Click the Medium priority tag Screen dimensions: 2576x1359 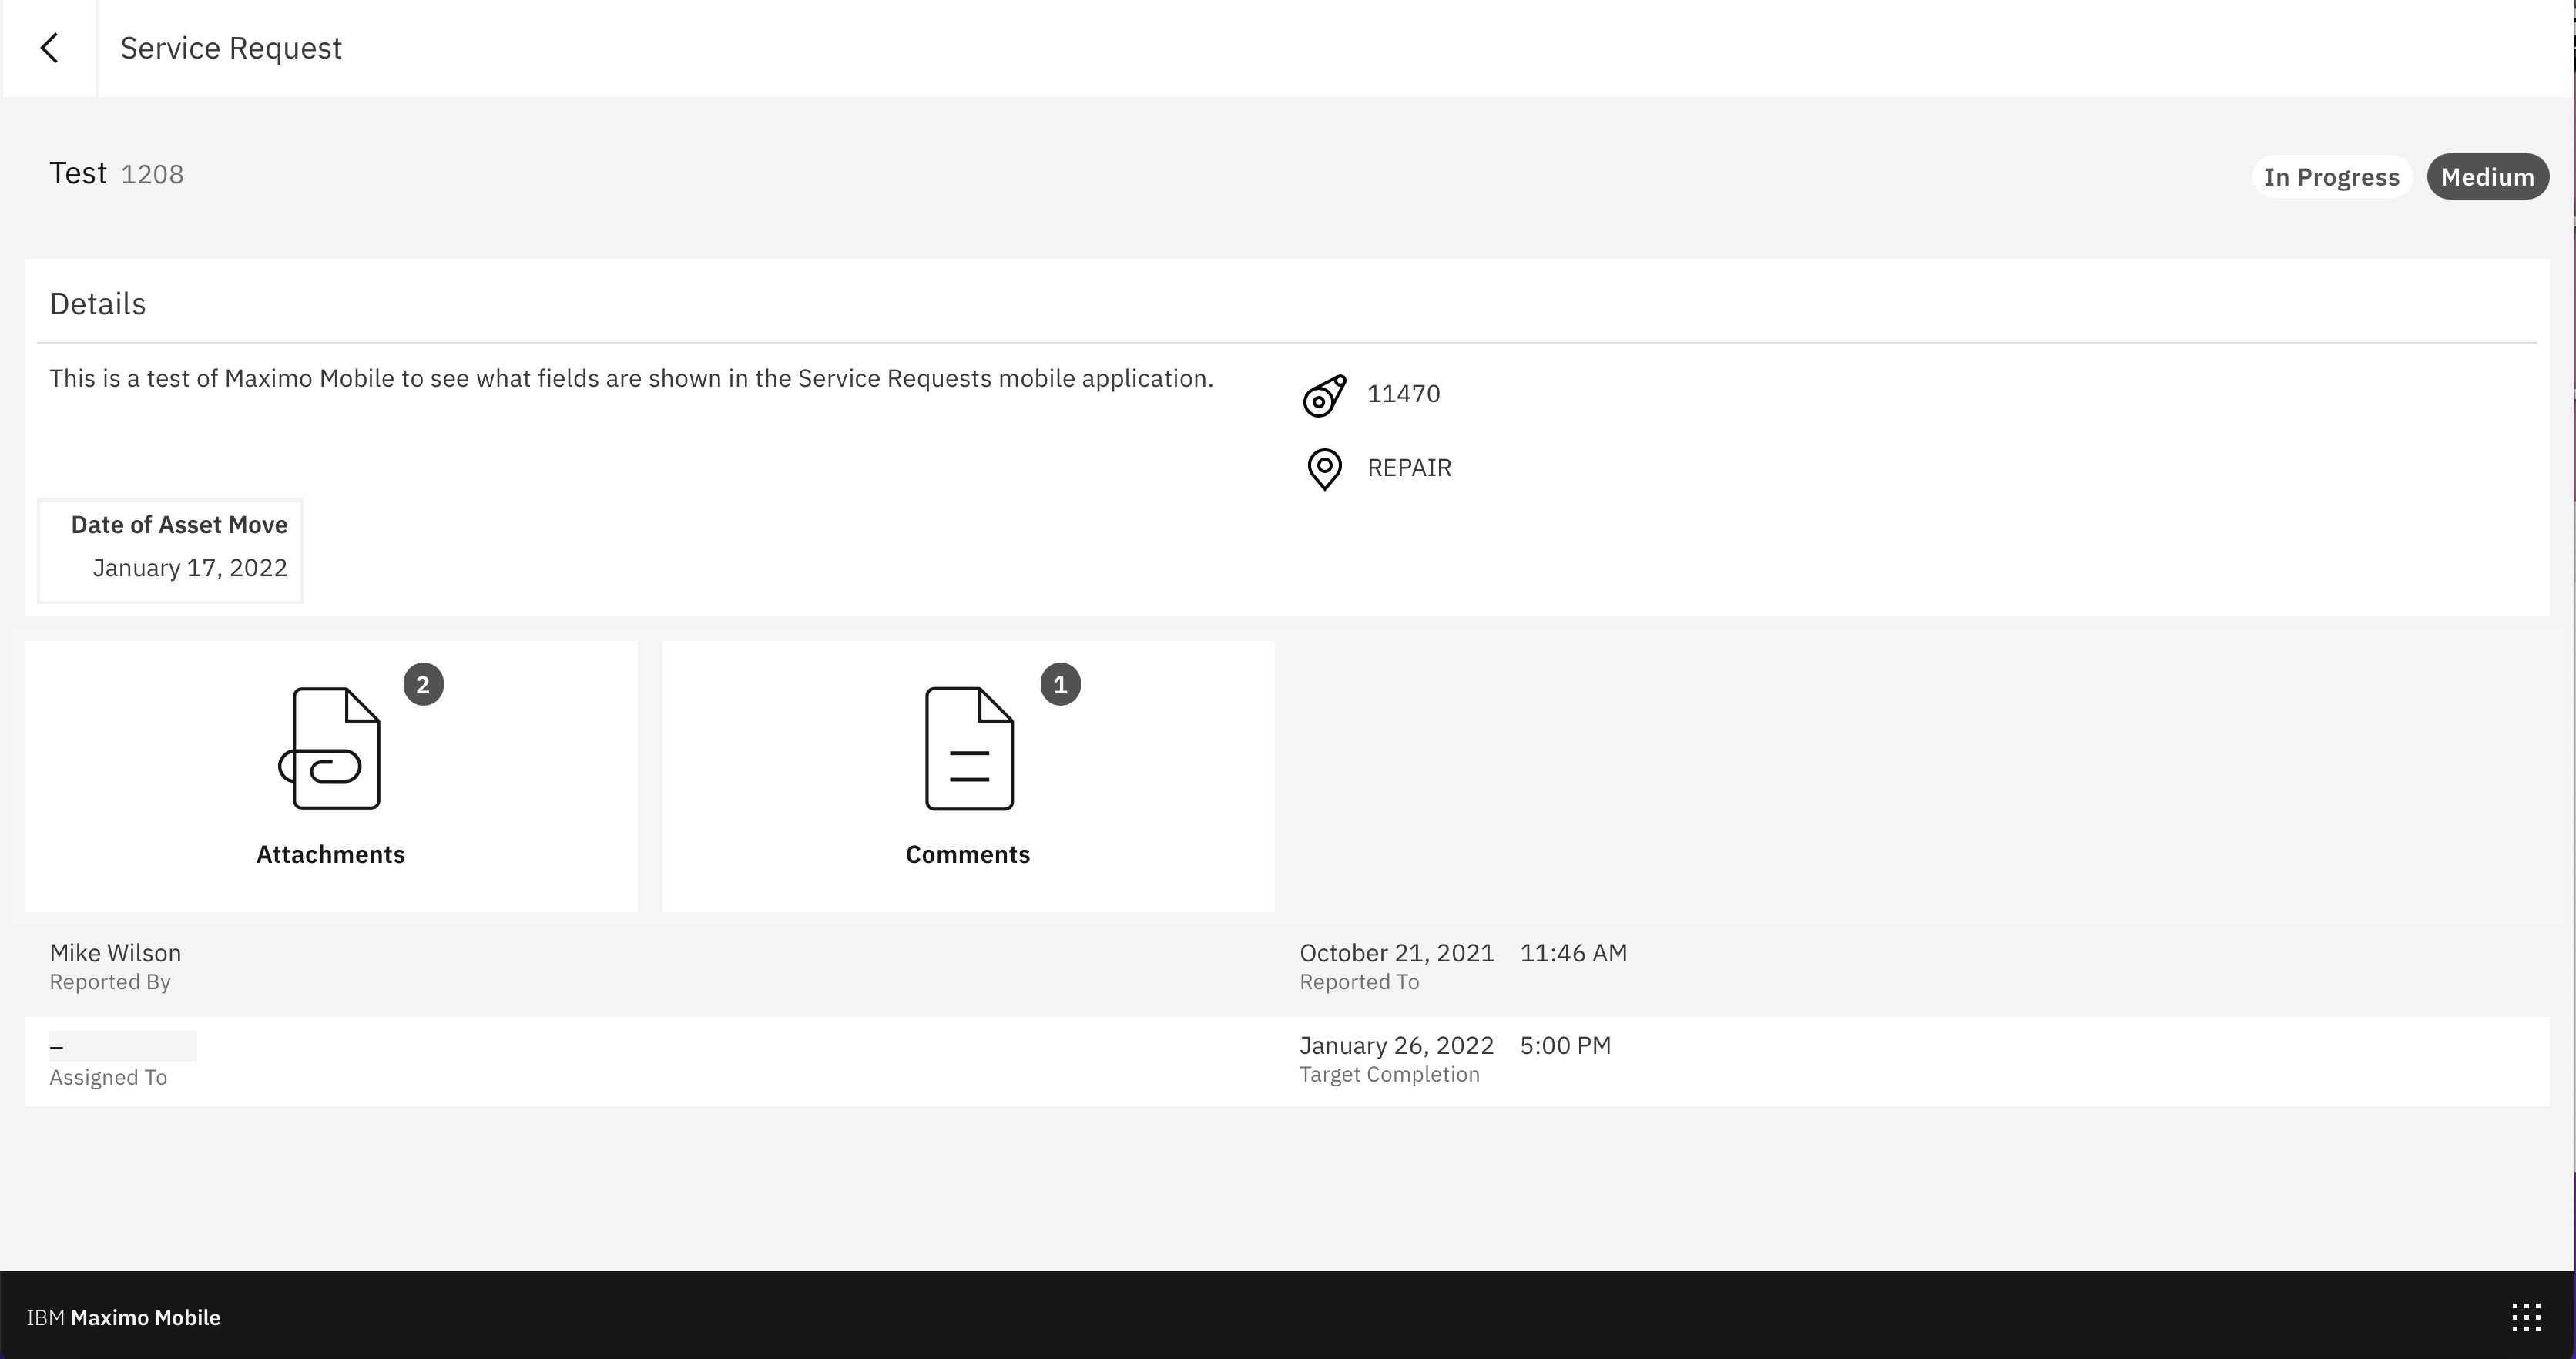[x=2487, y=177]
